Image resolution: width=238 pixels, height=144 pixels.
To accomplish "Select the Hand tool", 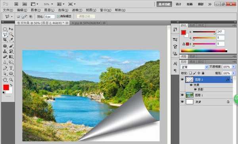I will point(5,80).
